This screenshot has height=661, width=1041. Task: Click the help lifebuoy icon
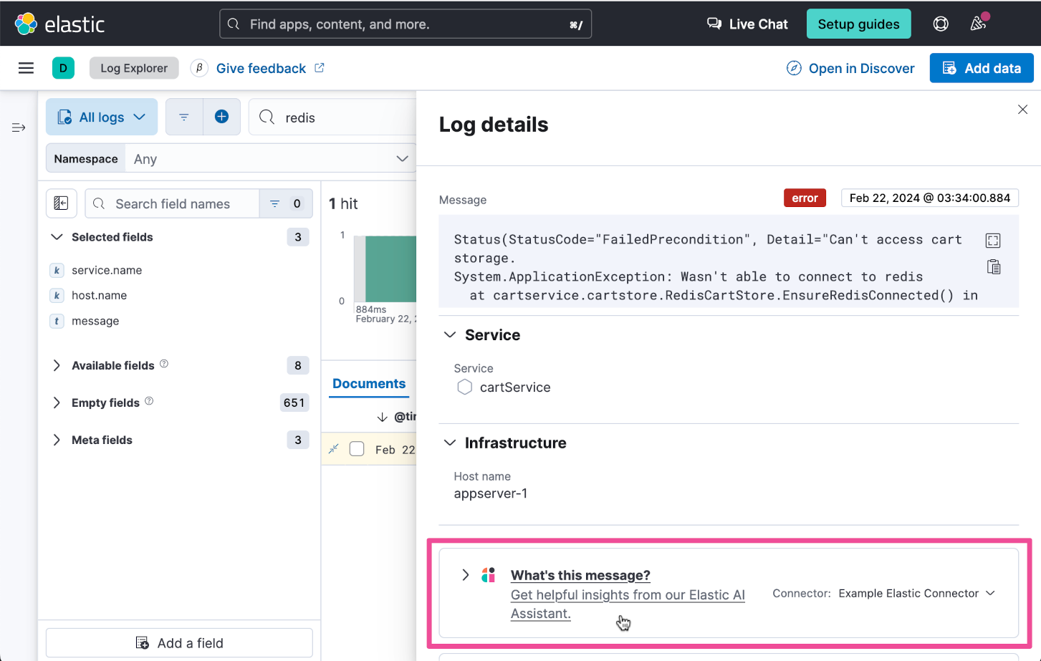pos(941,24)
